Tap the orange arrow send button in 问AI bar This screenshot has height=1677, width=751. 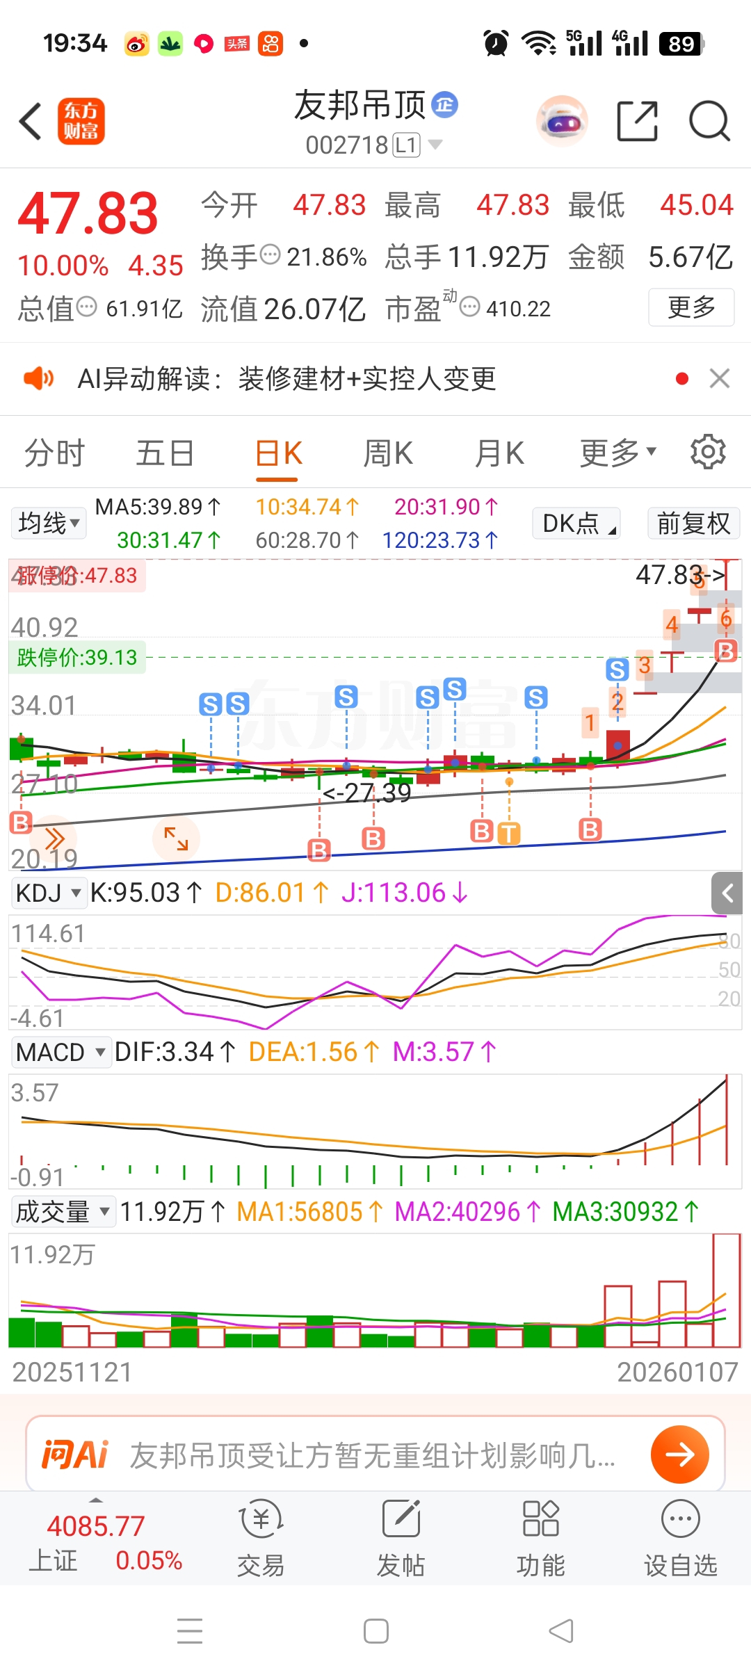click(679, 1454)
